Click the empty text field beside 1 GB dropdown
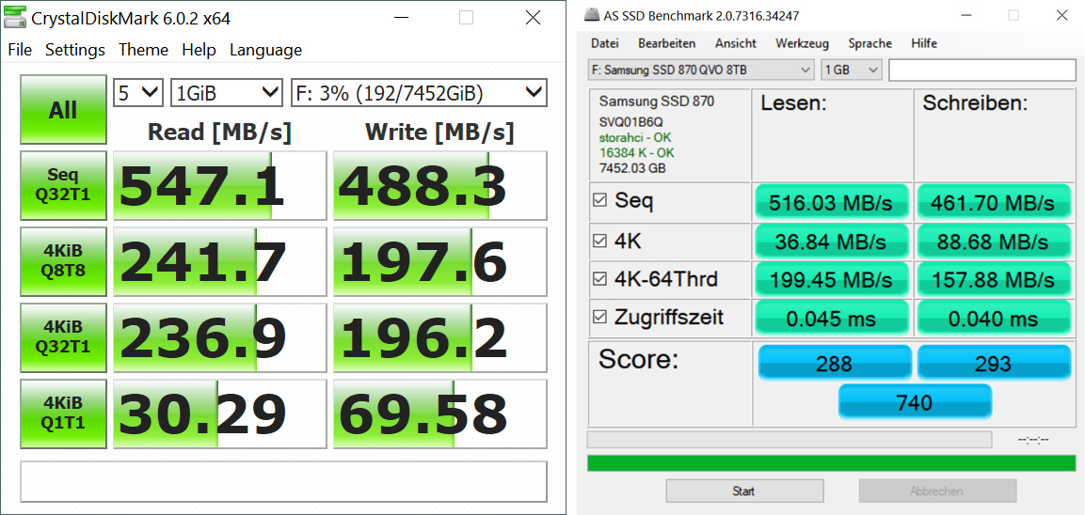 (981, 70)
